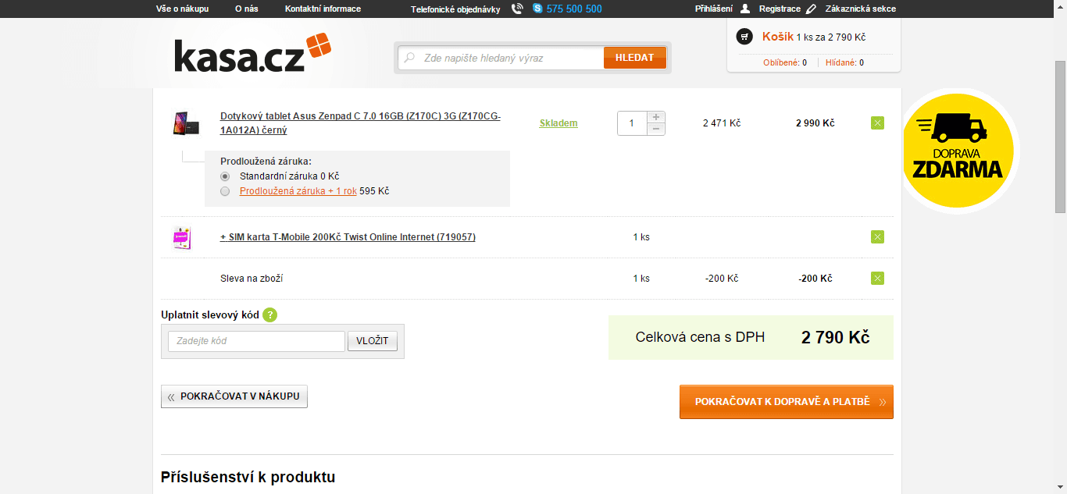This screenshot has width=1067, height=494.
Task: Call the 575 500 500 phone number link
Action: 574,9
